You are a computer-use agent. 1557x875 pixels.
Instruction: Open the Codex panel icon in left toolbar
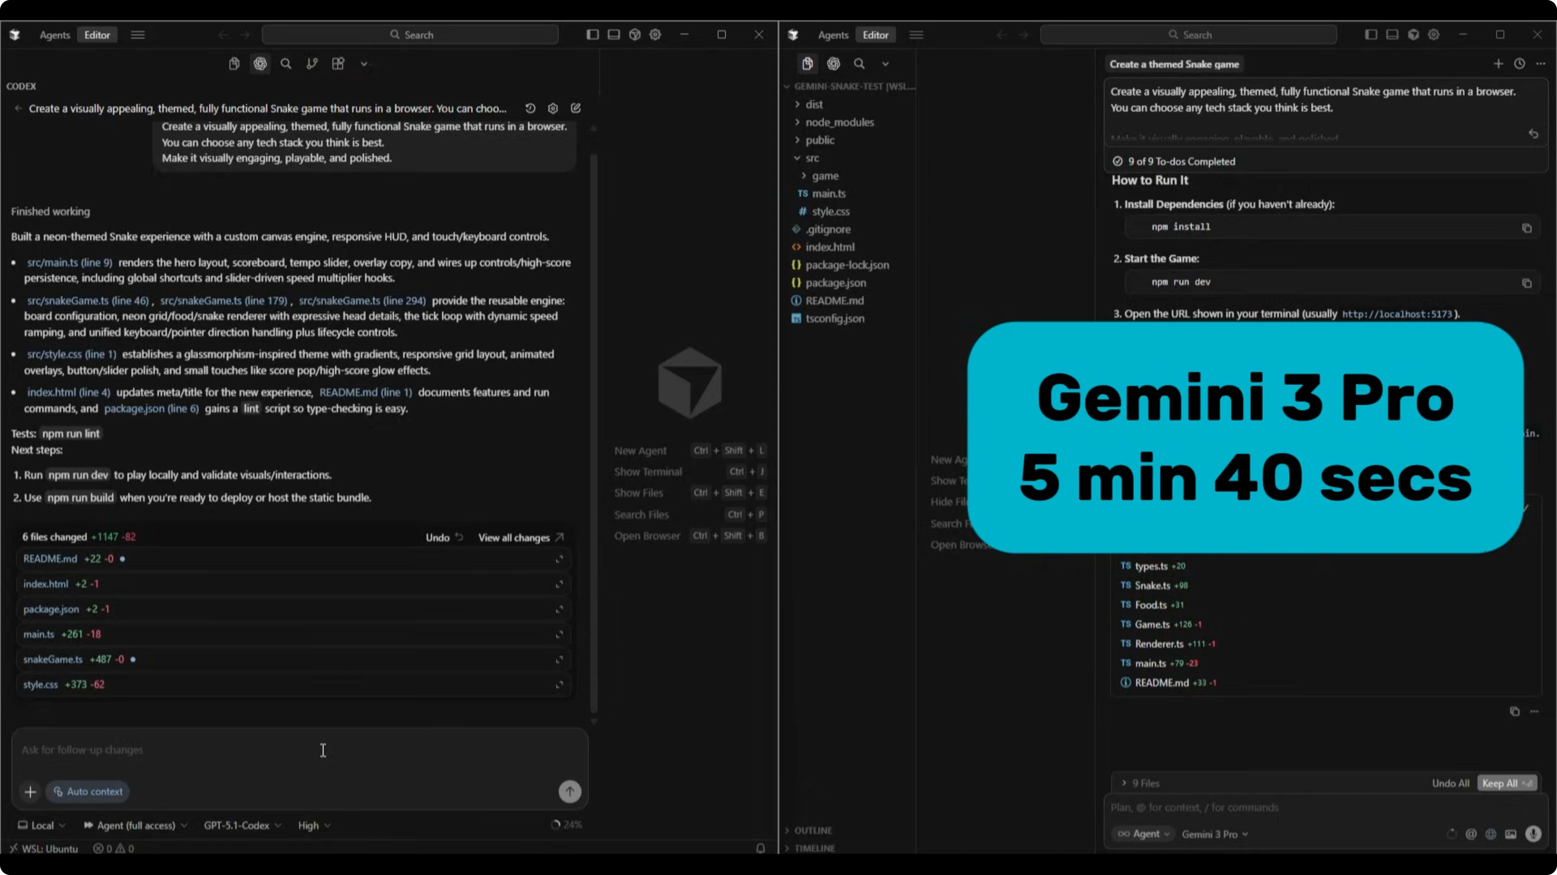pos(260,63)
